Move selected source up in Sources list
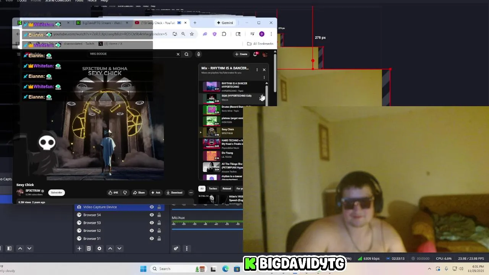Viewport: 489px width, 275px height. pos(110,248)
